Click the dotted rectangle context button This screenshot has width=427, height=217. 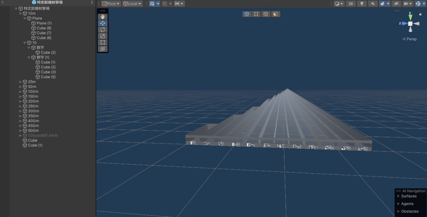click(x=256, y=14)
